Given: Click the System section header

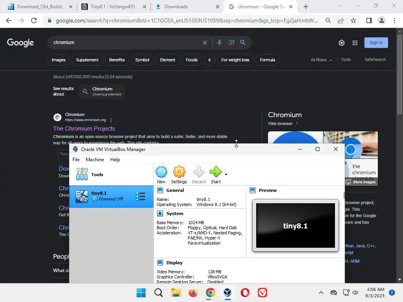Looking at the screenshot, I should [x=175, y=214].
